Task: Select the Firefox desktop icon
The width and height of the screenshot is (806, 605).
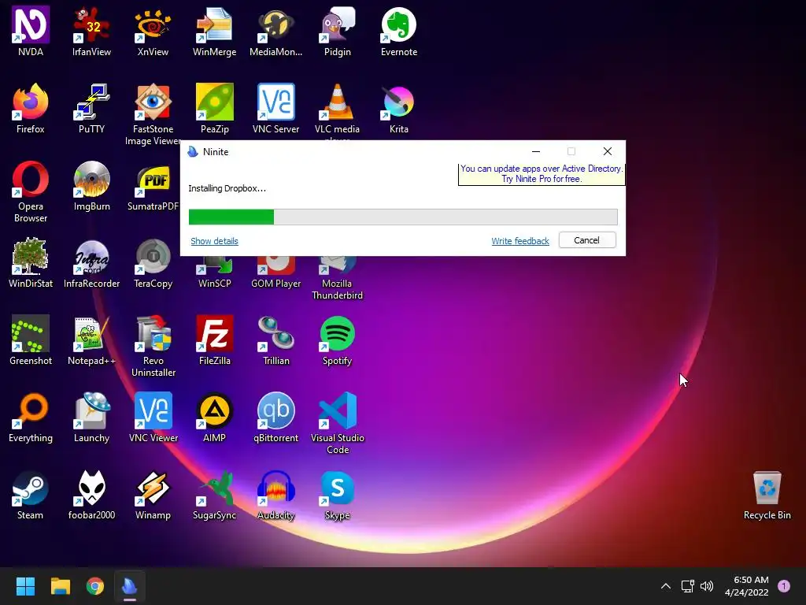Action: pos(31,109)
